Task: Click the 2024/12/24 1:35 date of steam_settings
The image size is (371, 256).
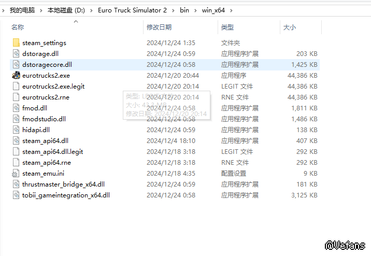Action: coord(171,43)
